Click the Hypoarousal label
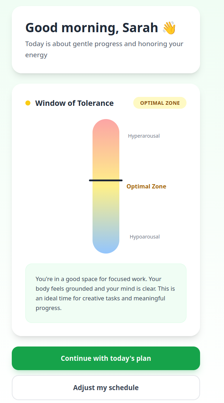The height and width of the screenshot is (403, 224). pyautogui.click(x=144, y=237)
